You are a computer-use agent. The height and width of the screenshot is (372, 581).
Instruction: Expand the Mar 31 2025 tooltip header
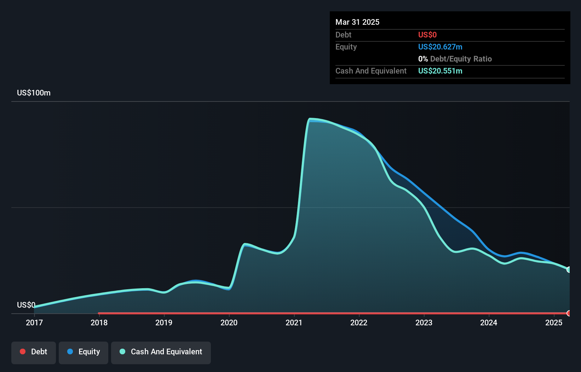coord(357,22)
